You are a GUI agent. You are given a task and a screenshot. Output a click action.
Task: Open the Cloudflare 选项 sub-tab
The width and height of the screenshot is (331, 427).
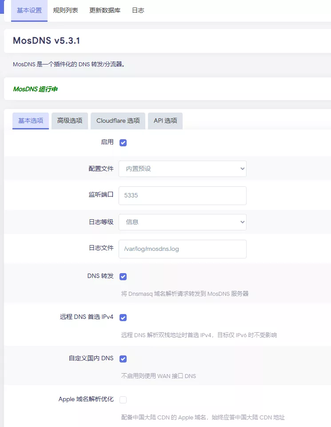coord(118,121)
